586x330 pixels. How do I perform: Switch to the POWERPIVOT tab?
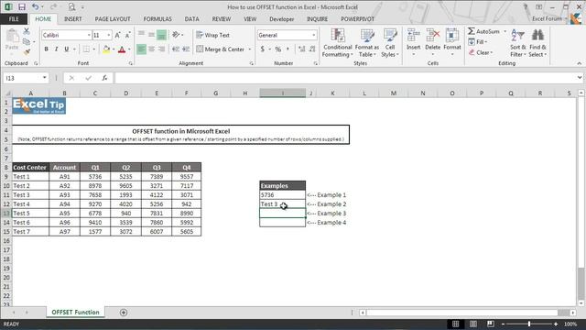357,19
